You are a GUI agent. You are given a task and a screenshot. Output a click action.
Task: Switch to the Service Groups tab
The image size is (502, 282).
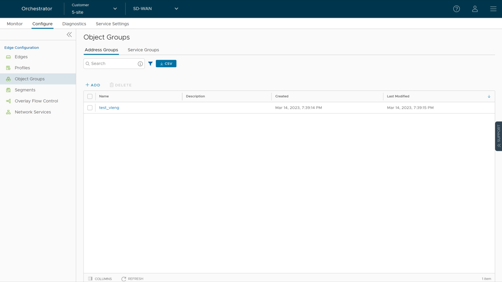(143, 50)
